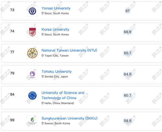The width and height of the screenshot is (162, 132).
Task: Click the 65.7 score badge
Action: pyautogui.click(x=128, y=53)
